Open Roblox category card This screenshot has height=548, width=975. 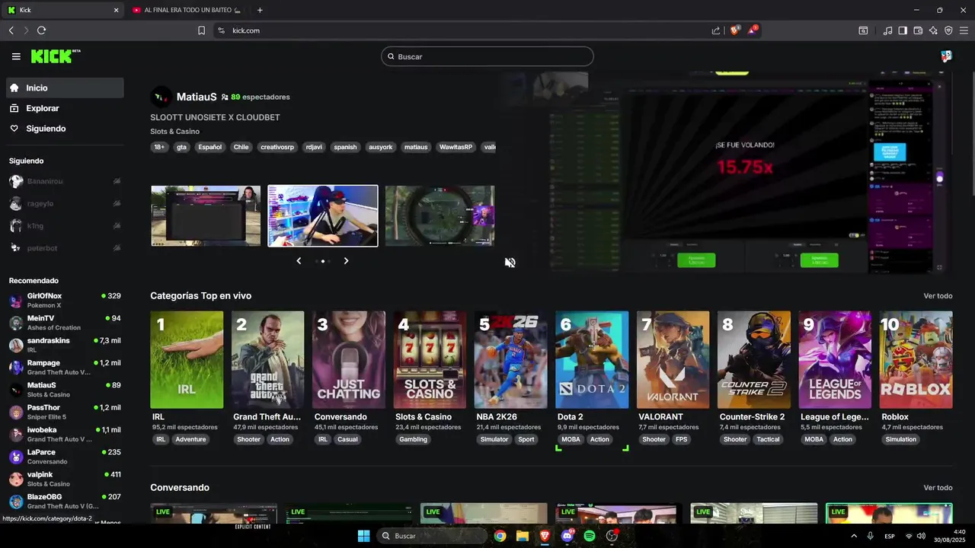(916, 359)
